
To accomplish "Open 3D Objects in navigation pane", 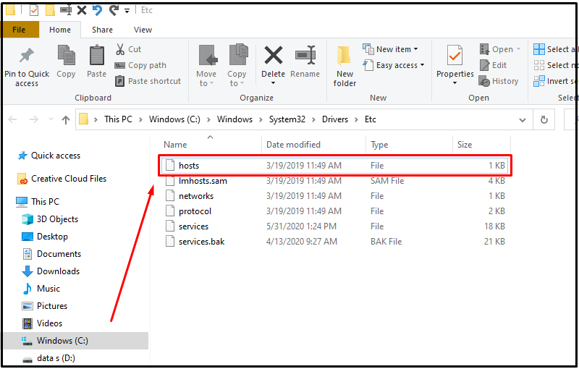I will click(50, 219).
